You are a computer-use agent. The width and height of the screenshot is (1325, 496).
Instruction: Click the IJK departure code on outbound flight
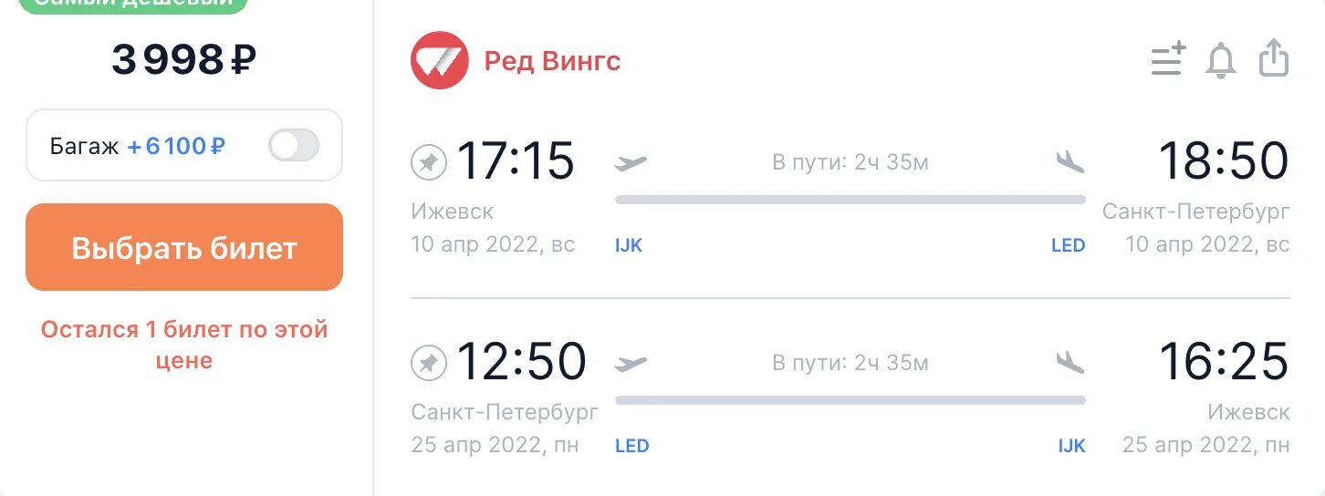click(x=629, y=245)
